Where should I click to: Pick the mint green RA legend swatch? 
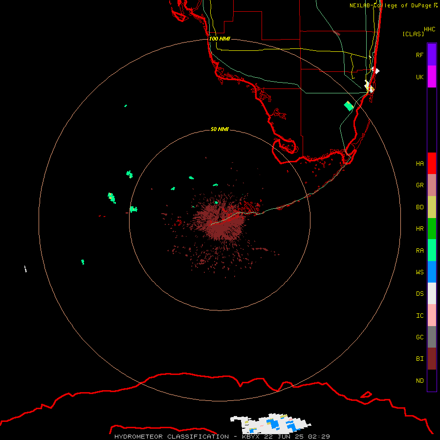pyautogui.click(x=432, y=250)
